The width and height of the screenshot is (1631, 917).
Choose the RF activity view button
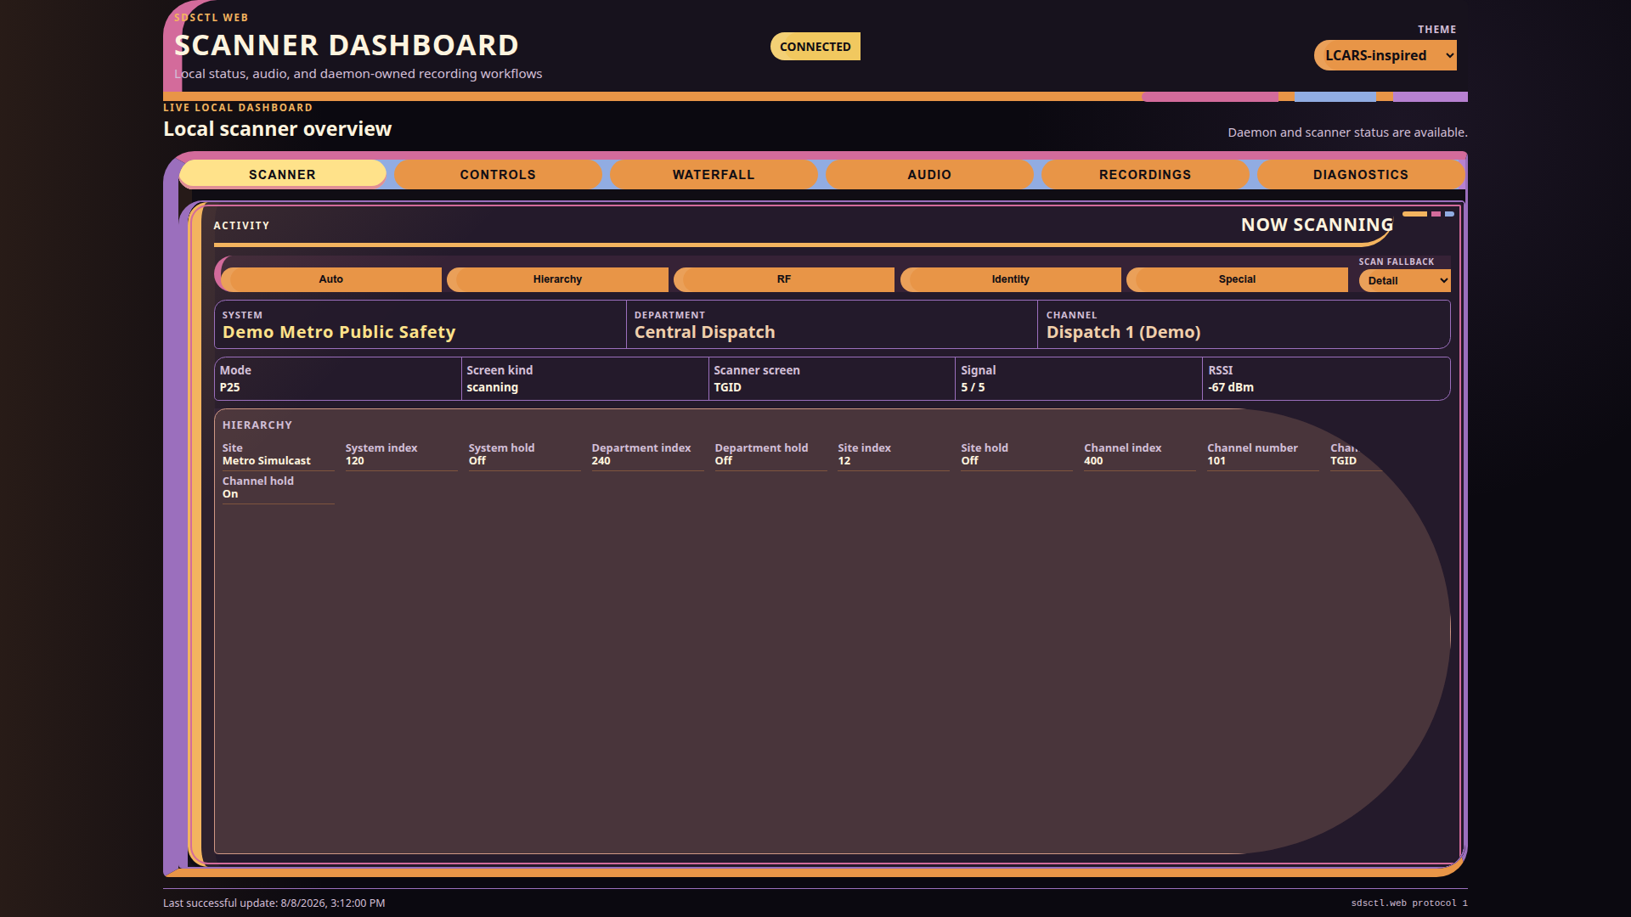[x=784, y=279]
